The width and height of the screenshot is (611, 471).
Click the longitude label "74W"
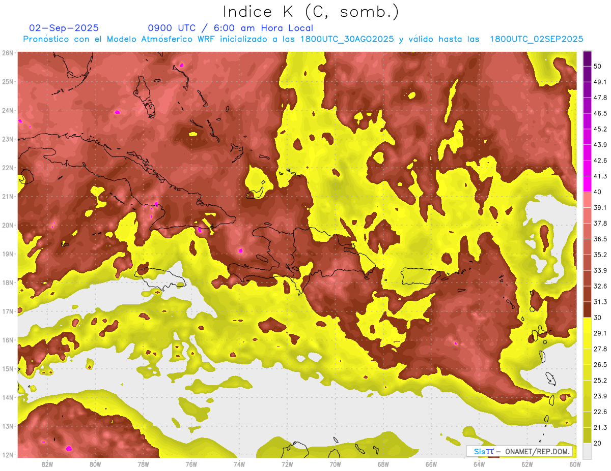[239, 464]
